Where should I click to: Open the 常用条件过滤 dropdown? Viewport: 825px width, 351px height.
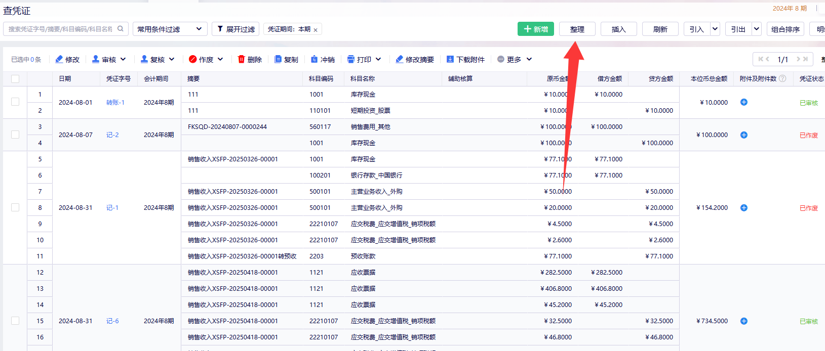170,29
